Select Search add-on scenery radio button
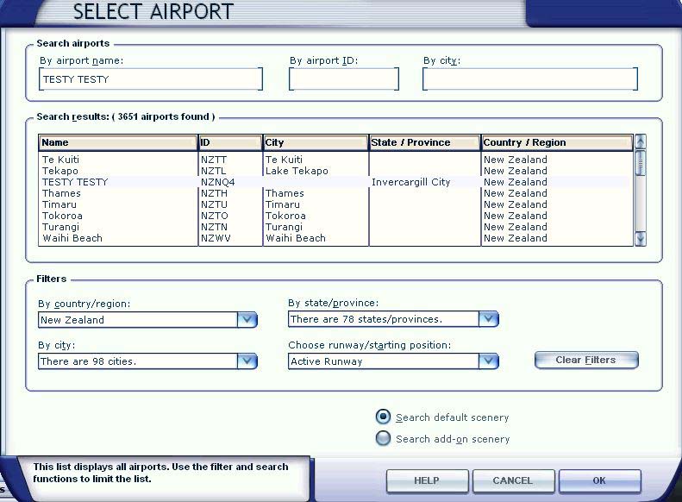682x502 pixels. (x=384, y=438)
